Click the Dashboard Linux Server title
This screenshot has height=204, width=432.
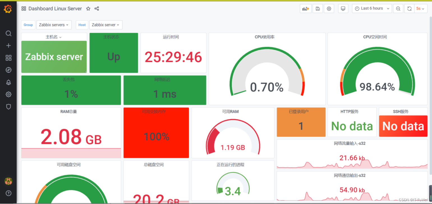(55, 9)
